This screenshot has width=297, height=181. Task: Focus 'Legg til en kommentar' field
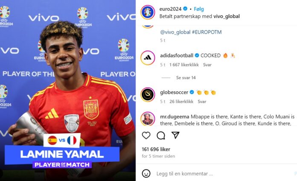pos(185,174)
